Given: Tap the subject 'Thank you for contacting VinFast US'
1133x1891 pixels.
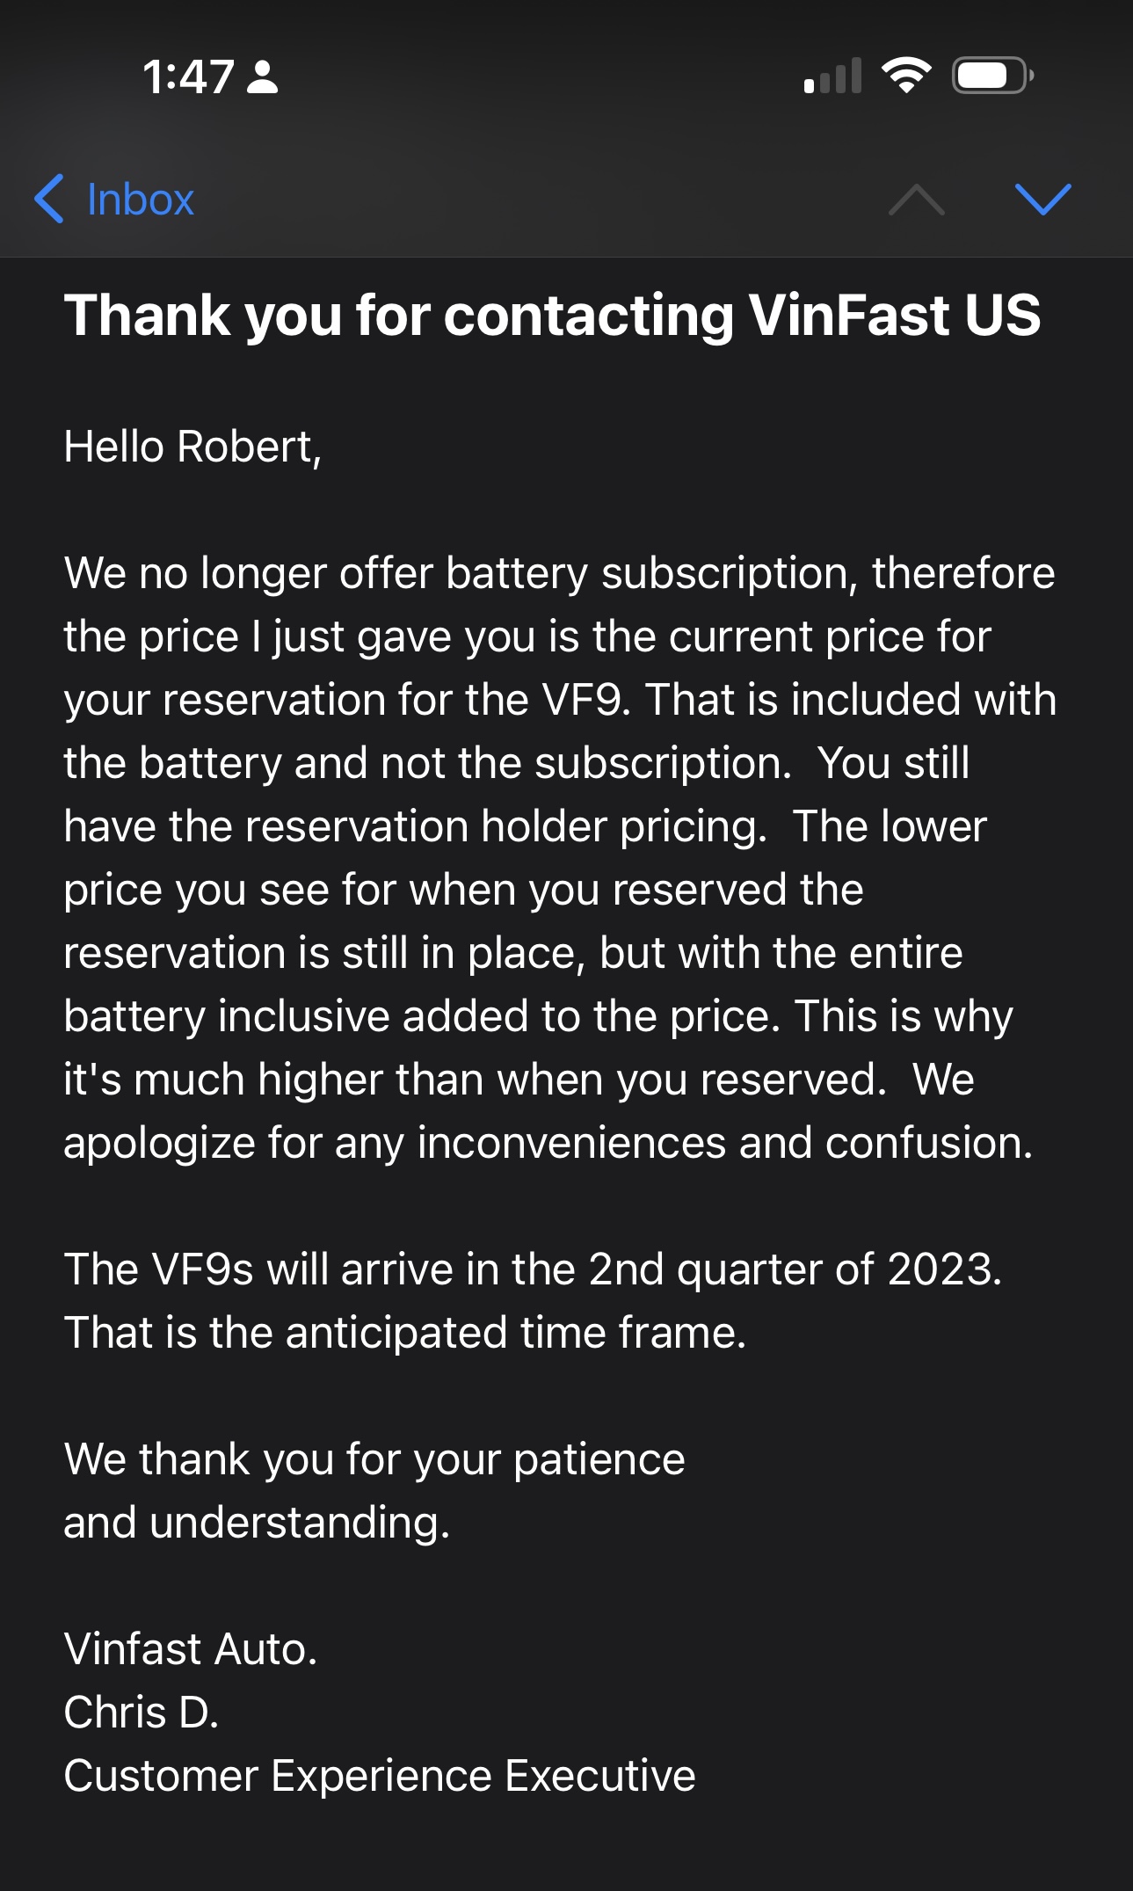Looking at the screenshot, I should tap(552, 315).
